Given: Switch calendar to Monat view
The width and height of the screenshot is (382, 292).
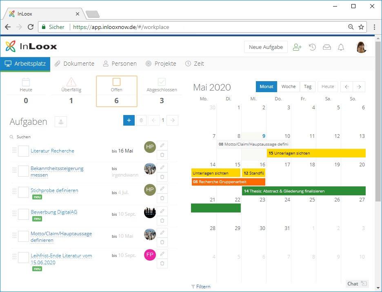Looking at the screenshot, I should tap(266, 87).
